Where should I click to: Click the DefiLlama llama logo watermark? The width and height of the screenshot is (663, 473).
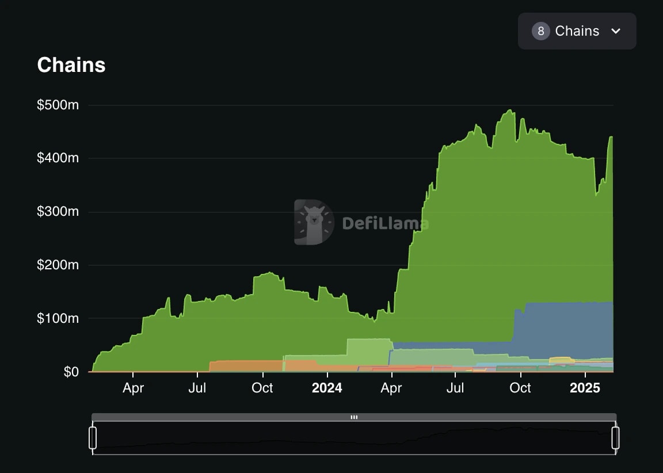pyautogui.click(x=313, y=222)
